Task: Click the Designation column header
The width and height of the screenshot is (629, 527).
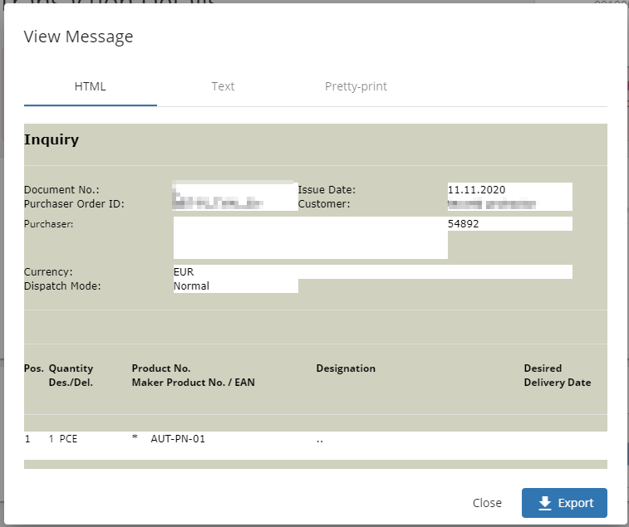Action: coord(346,368)
